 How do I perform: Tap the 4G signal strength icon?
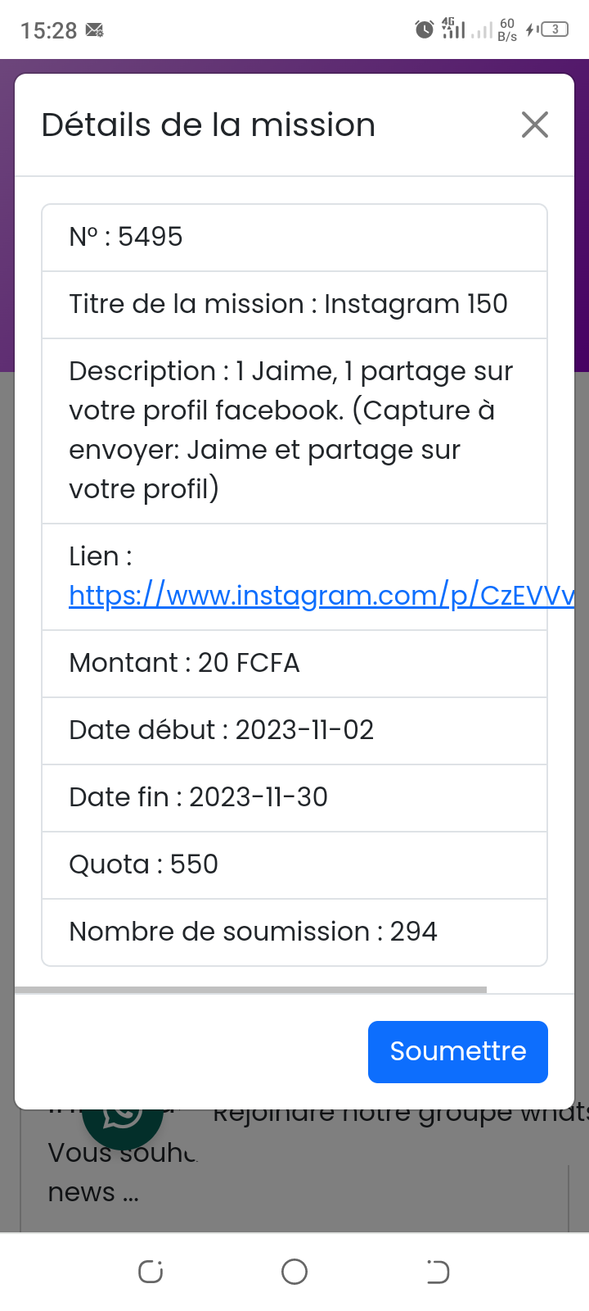point(453,29)
